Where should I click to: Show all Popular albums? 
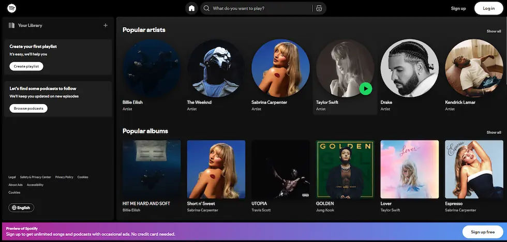[494, 132]
